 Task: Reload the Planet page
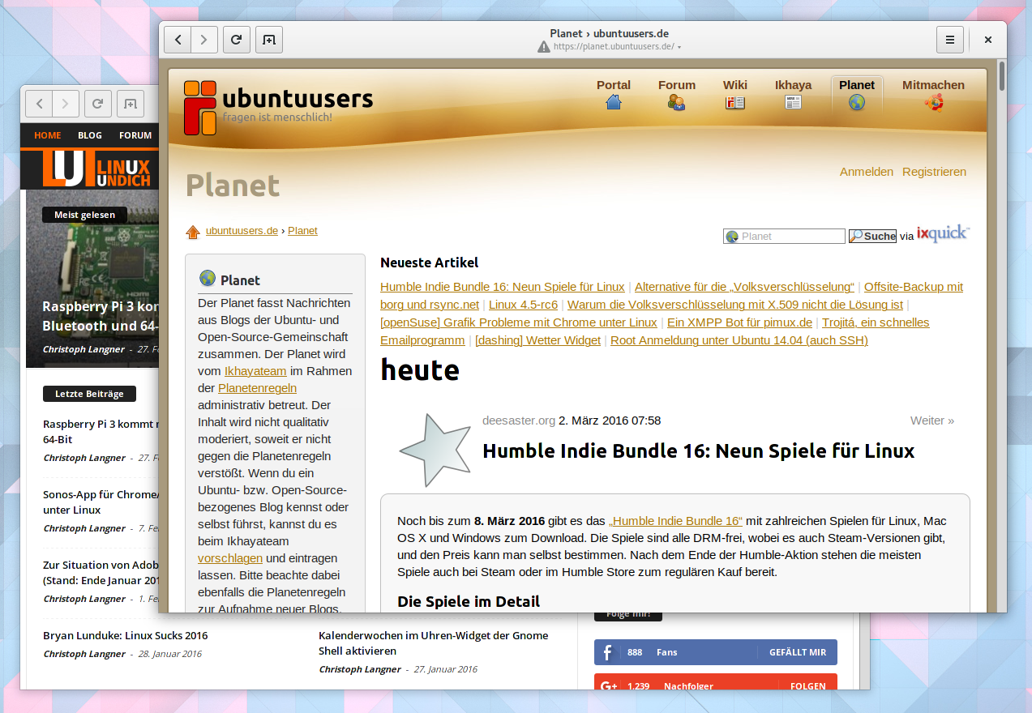[x=236, y=39]
